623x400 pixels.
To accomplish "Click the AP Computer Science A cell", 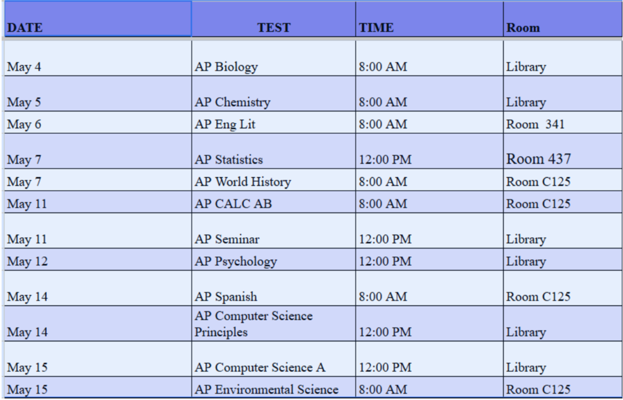I will coord(274,360).
